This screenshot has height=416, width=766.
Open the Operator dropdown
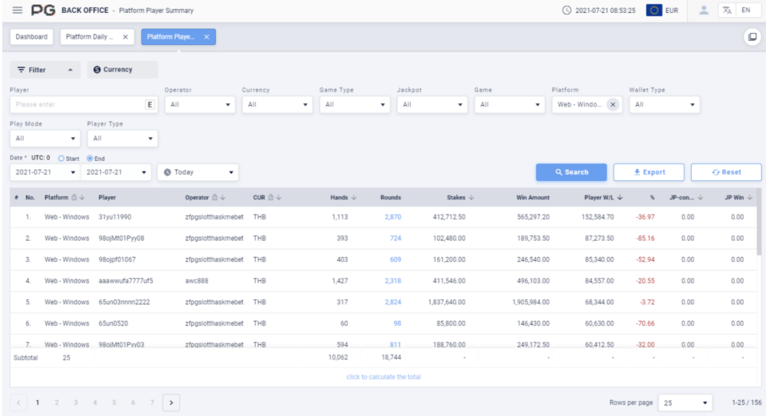200,105
